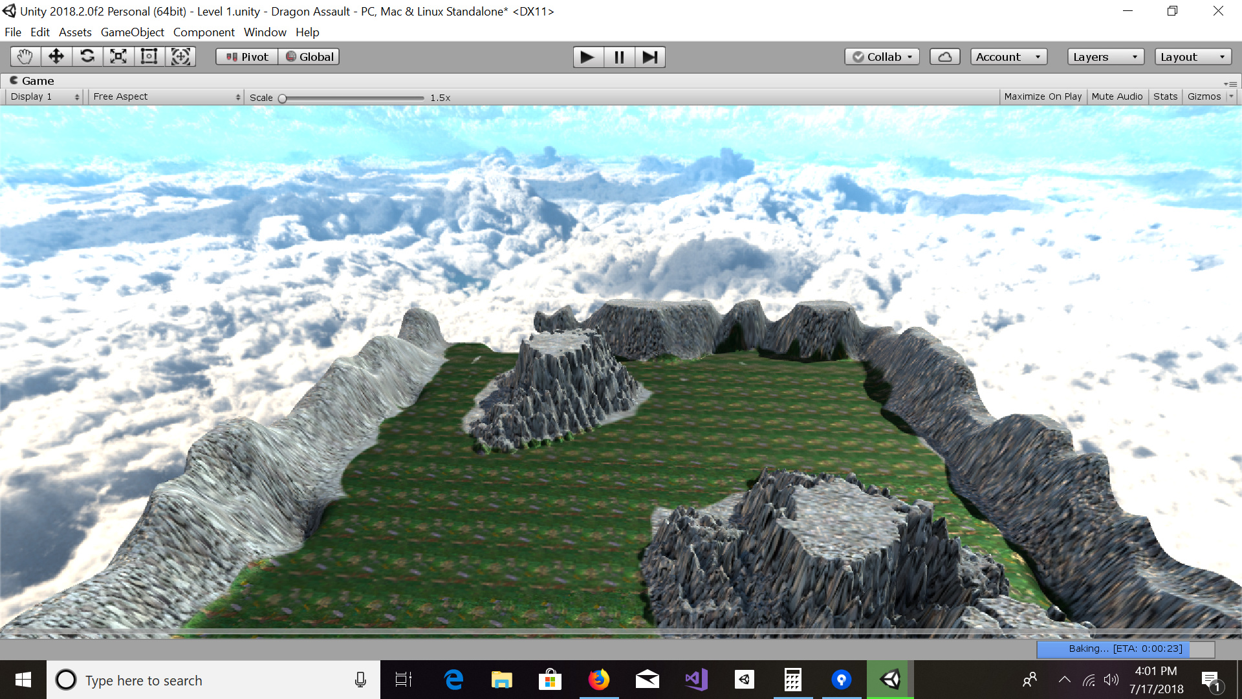Step forward one frame

click(650, 57)
